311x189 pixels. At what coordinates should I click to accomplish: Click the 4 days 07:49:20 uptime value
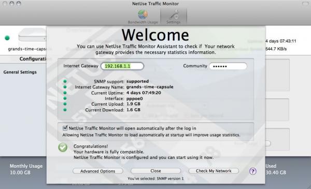point(144,93)
